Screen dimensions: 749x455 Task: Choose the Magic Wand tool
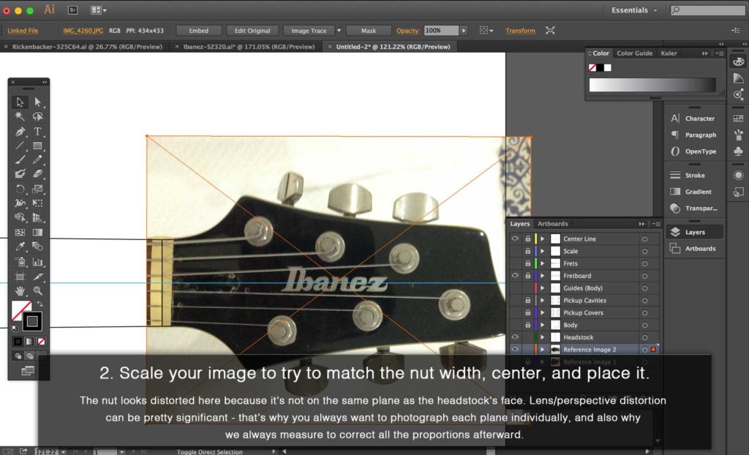pos(20,116)
